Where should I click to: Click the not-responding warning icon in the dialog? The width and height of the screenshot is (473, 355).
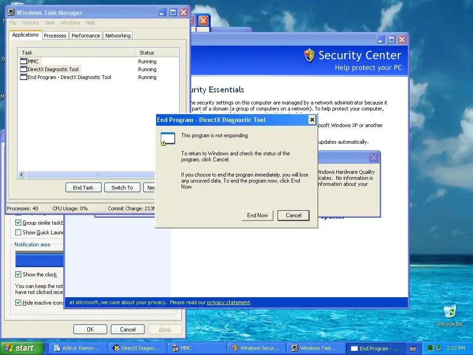click(x=168, y=139)
